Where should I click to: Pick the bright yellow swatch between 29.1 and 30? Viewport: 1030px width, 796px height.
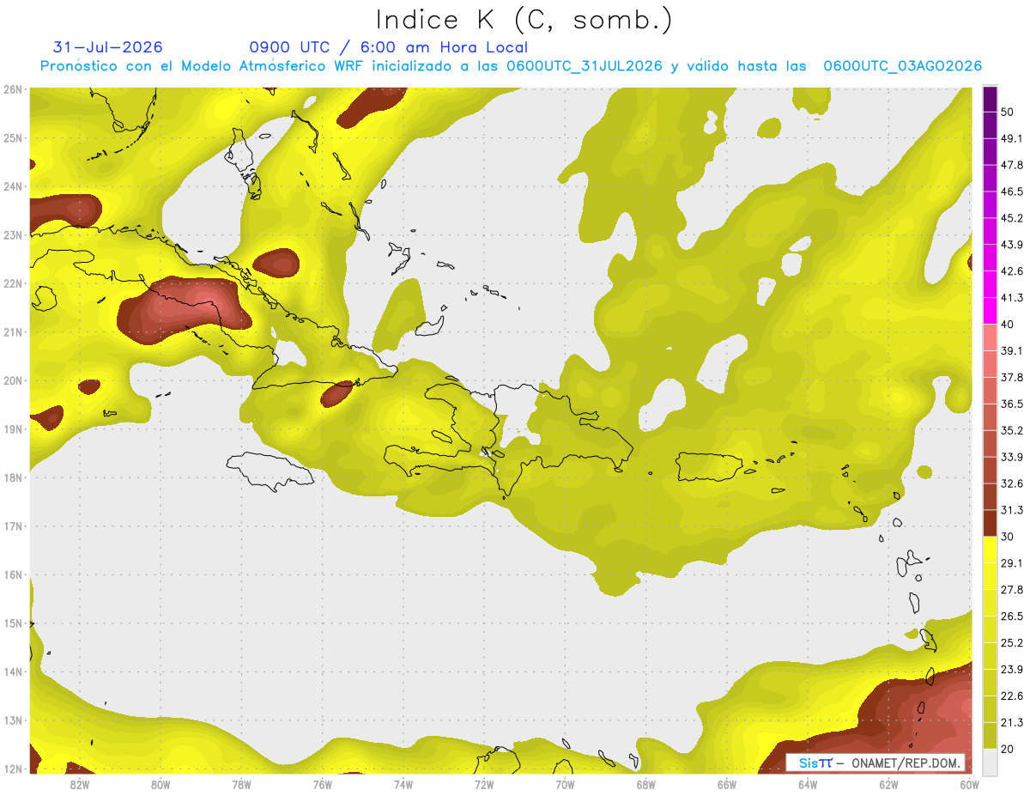pyautogui.click(x=991, y=550)
